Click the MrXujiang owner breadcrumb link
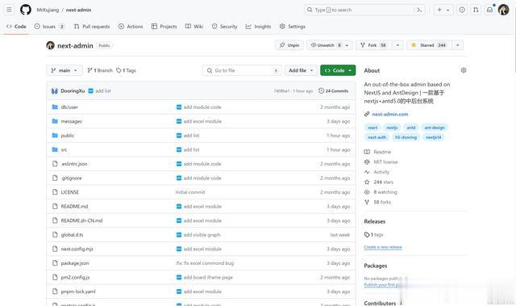Image resolution: width=516 pixels, height=306 pixels. tap(48, 10)
